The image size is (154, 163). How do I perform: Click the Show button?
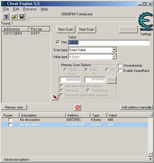111,80
